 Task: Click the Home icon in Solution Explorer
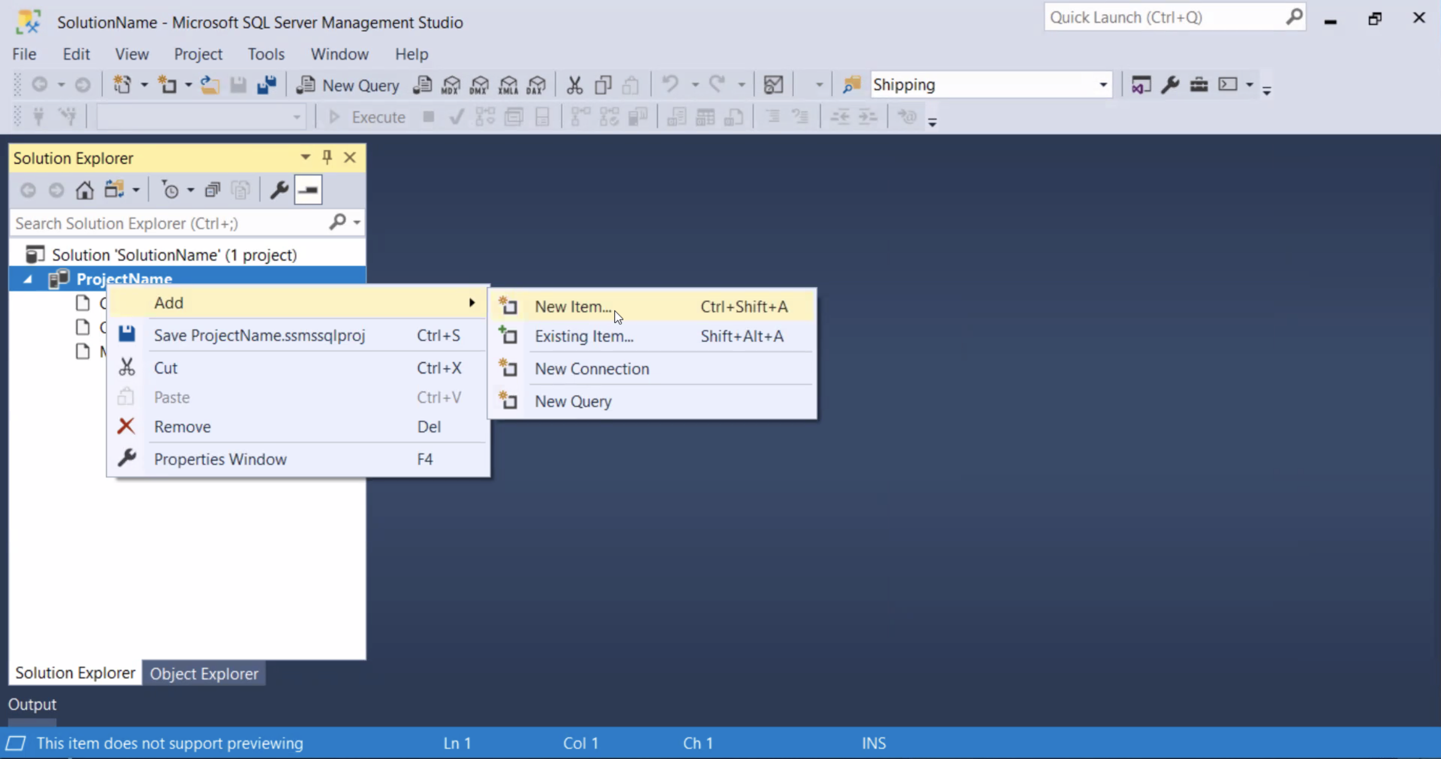(85, 190)
